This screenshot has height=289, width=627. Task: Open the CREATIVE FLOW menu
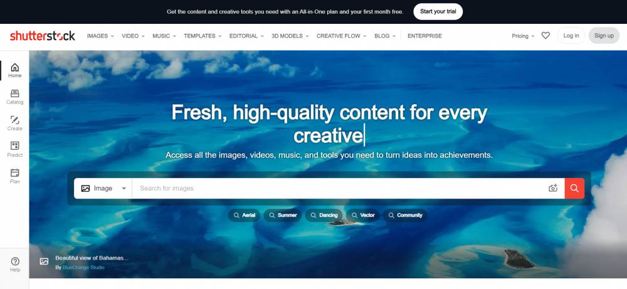(342, 36)
